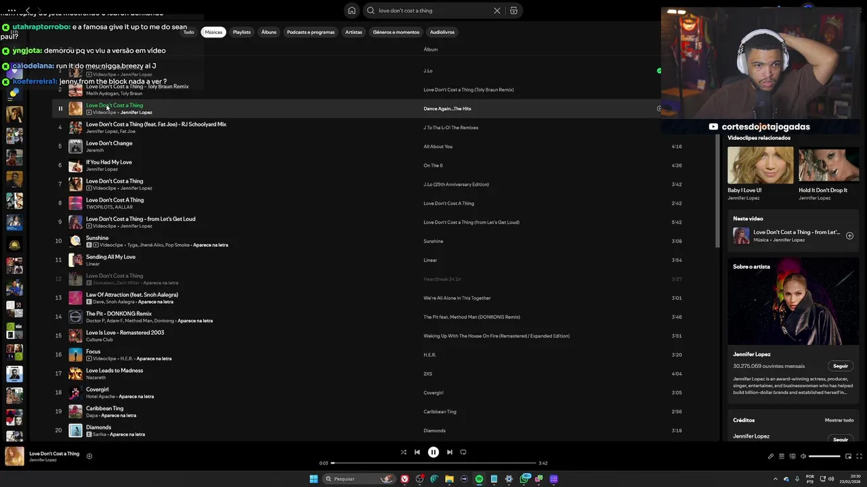Viewport: 867px width, 487px height.
Task: Seek within the song progress bar
Action: [433, 463]
